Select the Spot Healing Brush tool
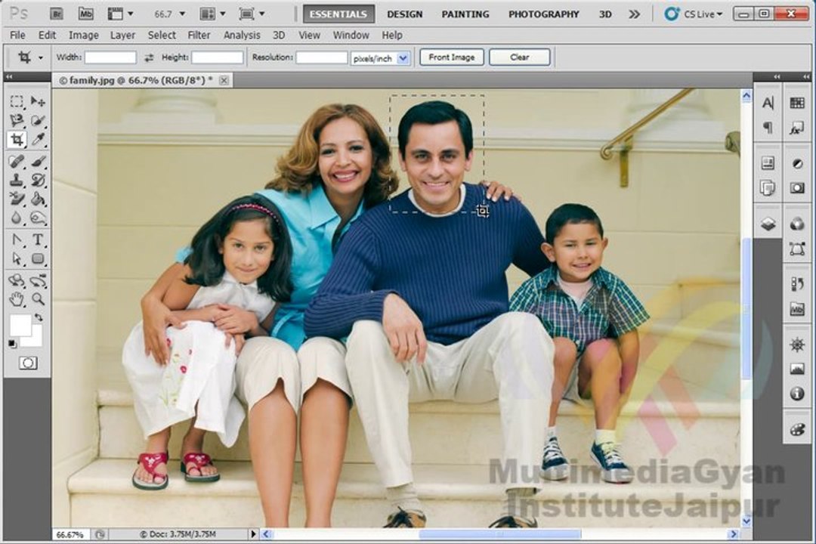Image resolution: width=816 pixels, height=544 pixels. coord(17,161)
